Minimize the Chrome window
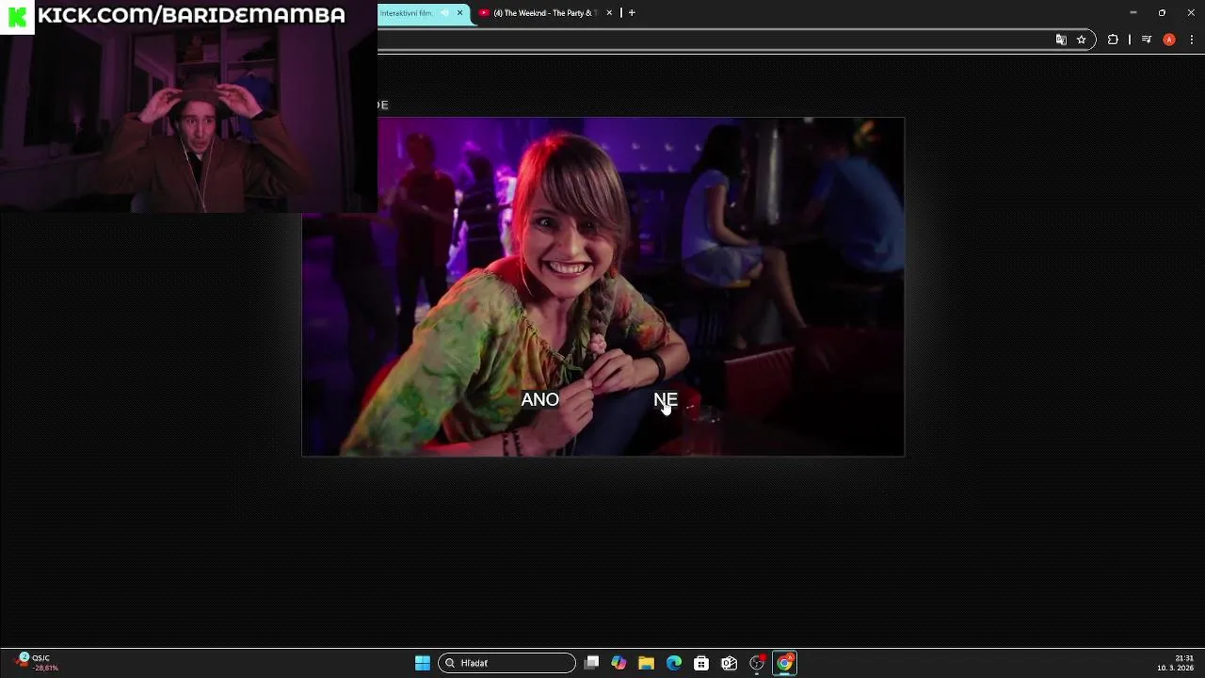This screenshot has height=678, width=1205. 1133,13
